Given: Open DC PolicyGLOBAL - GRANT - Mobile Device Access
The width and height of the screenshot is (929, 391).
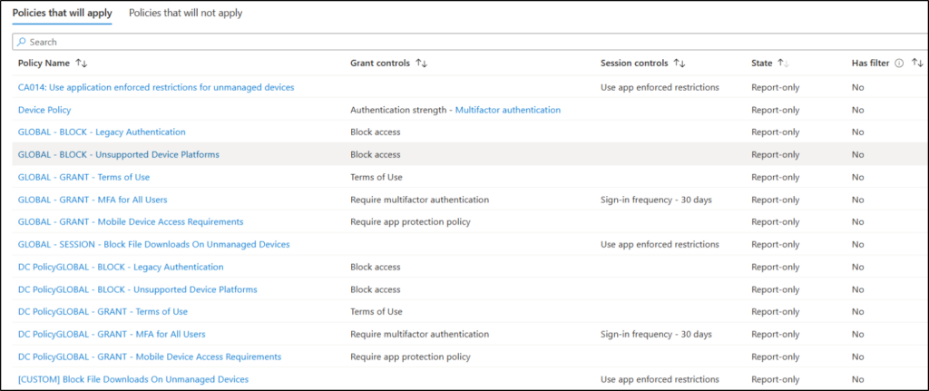Looking at the screenshot, I should tap(150, 357).
